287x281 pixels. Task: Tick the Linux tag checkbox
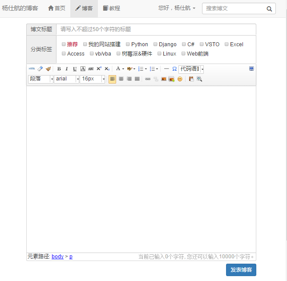tap(159, 53)
